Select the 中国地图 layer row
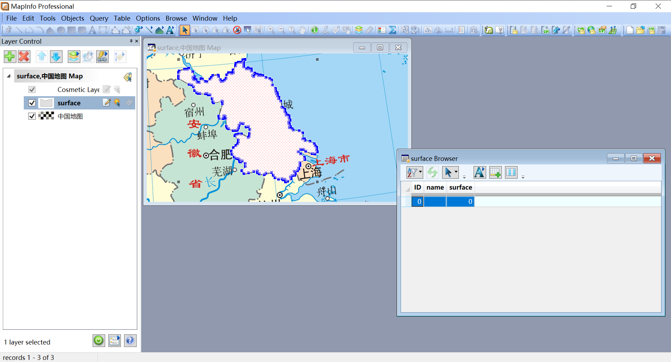 (79, 116)
